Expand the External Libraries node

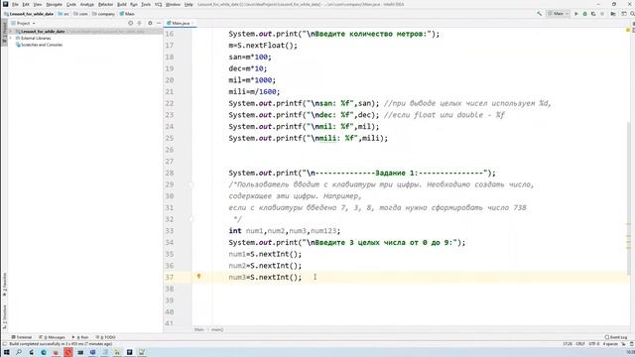point(11,38)
